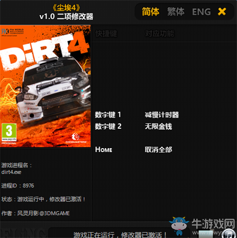Close the trainer with yellow X
This screenshot has height=238, width=237.
[x=222, y=11]
